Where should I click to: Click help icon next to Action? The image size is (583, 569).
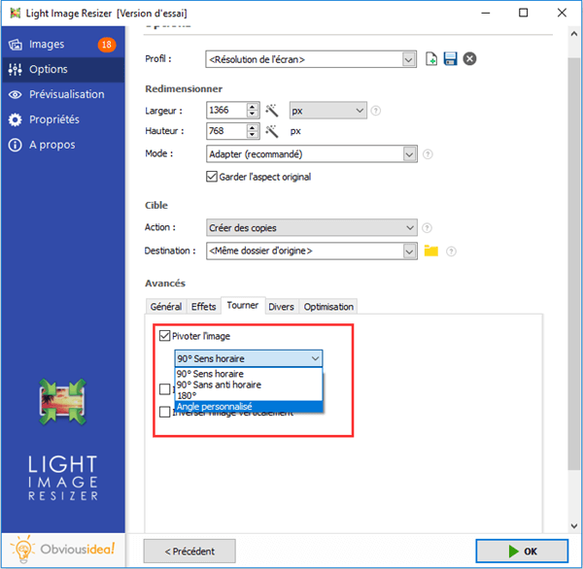point(428,228)
